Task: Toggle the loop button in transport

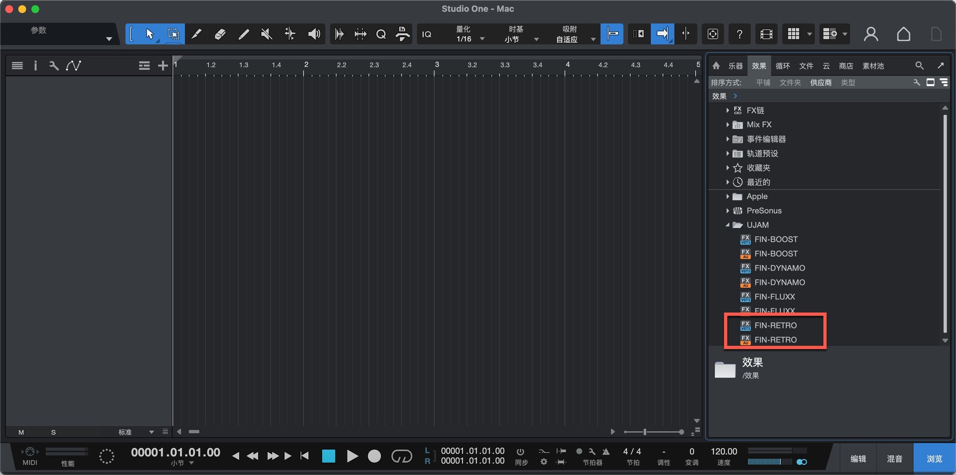Action: (401, 456)
